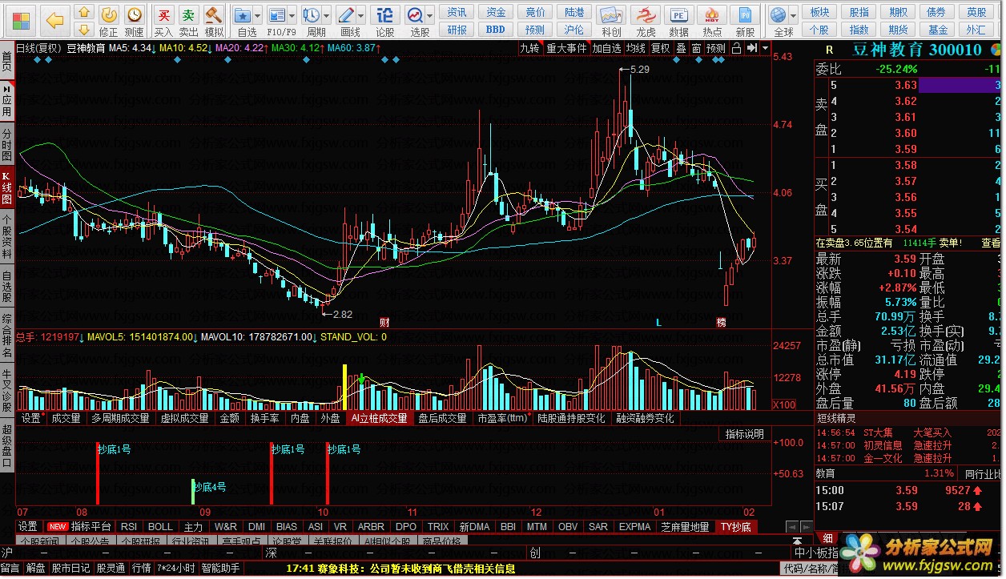Click the 卖出 sell icon

pyautogui.click(x=188, y=14)
